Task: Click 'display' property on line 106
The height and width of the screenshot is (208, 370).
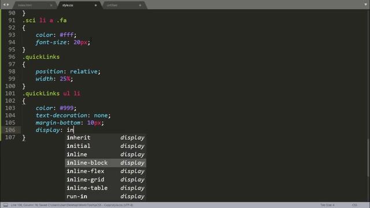Action: click(x=47, y=130)
